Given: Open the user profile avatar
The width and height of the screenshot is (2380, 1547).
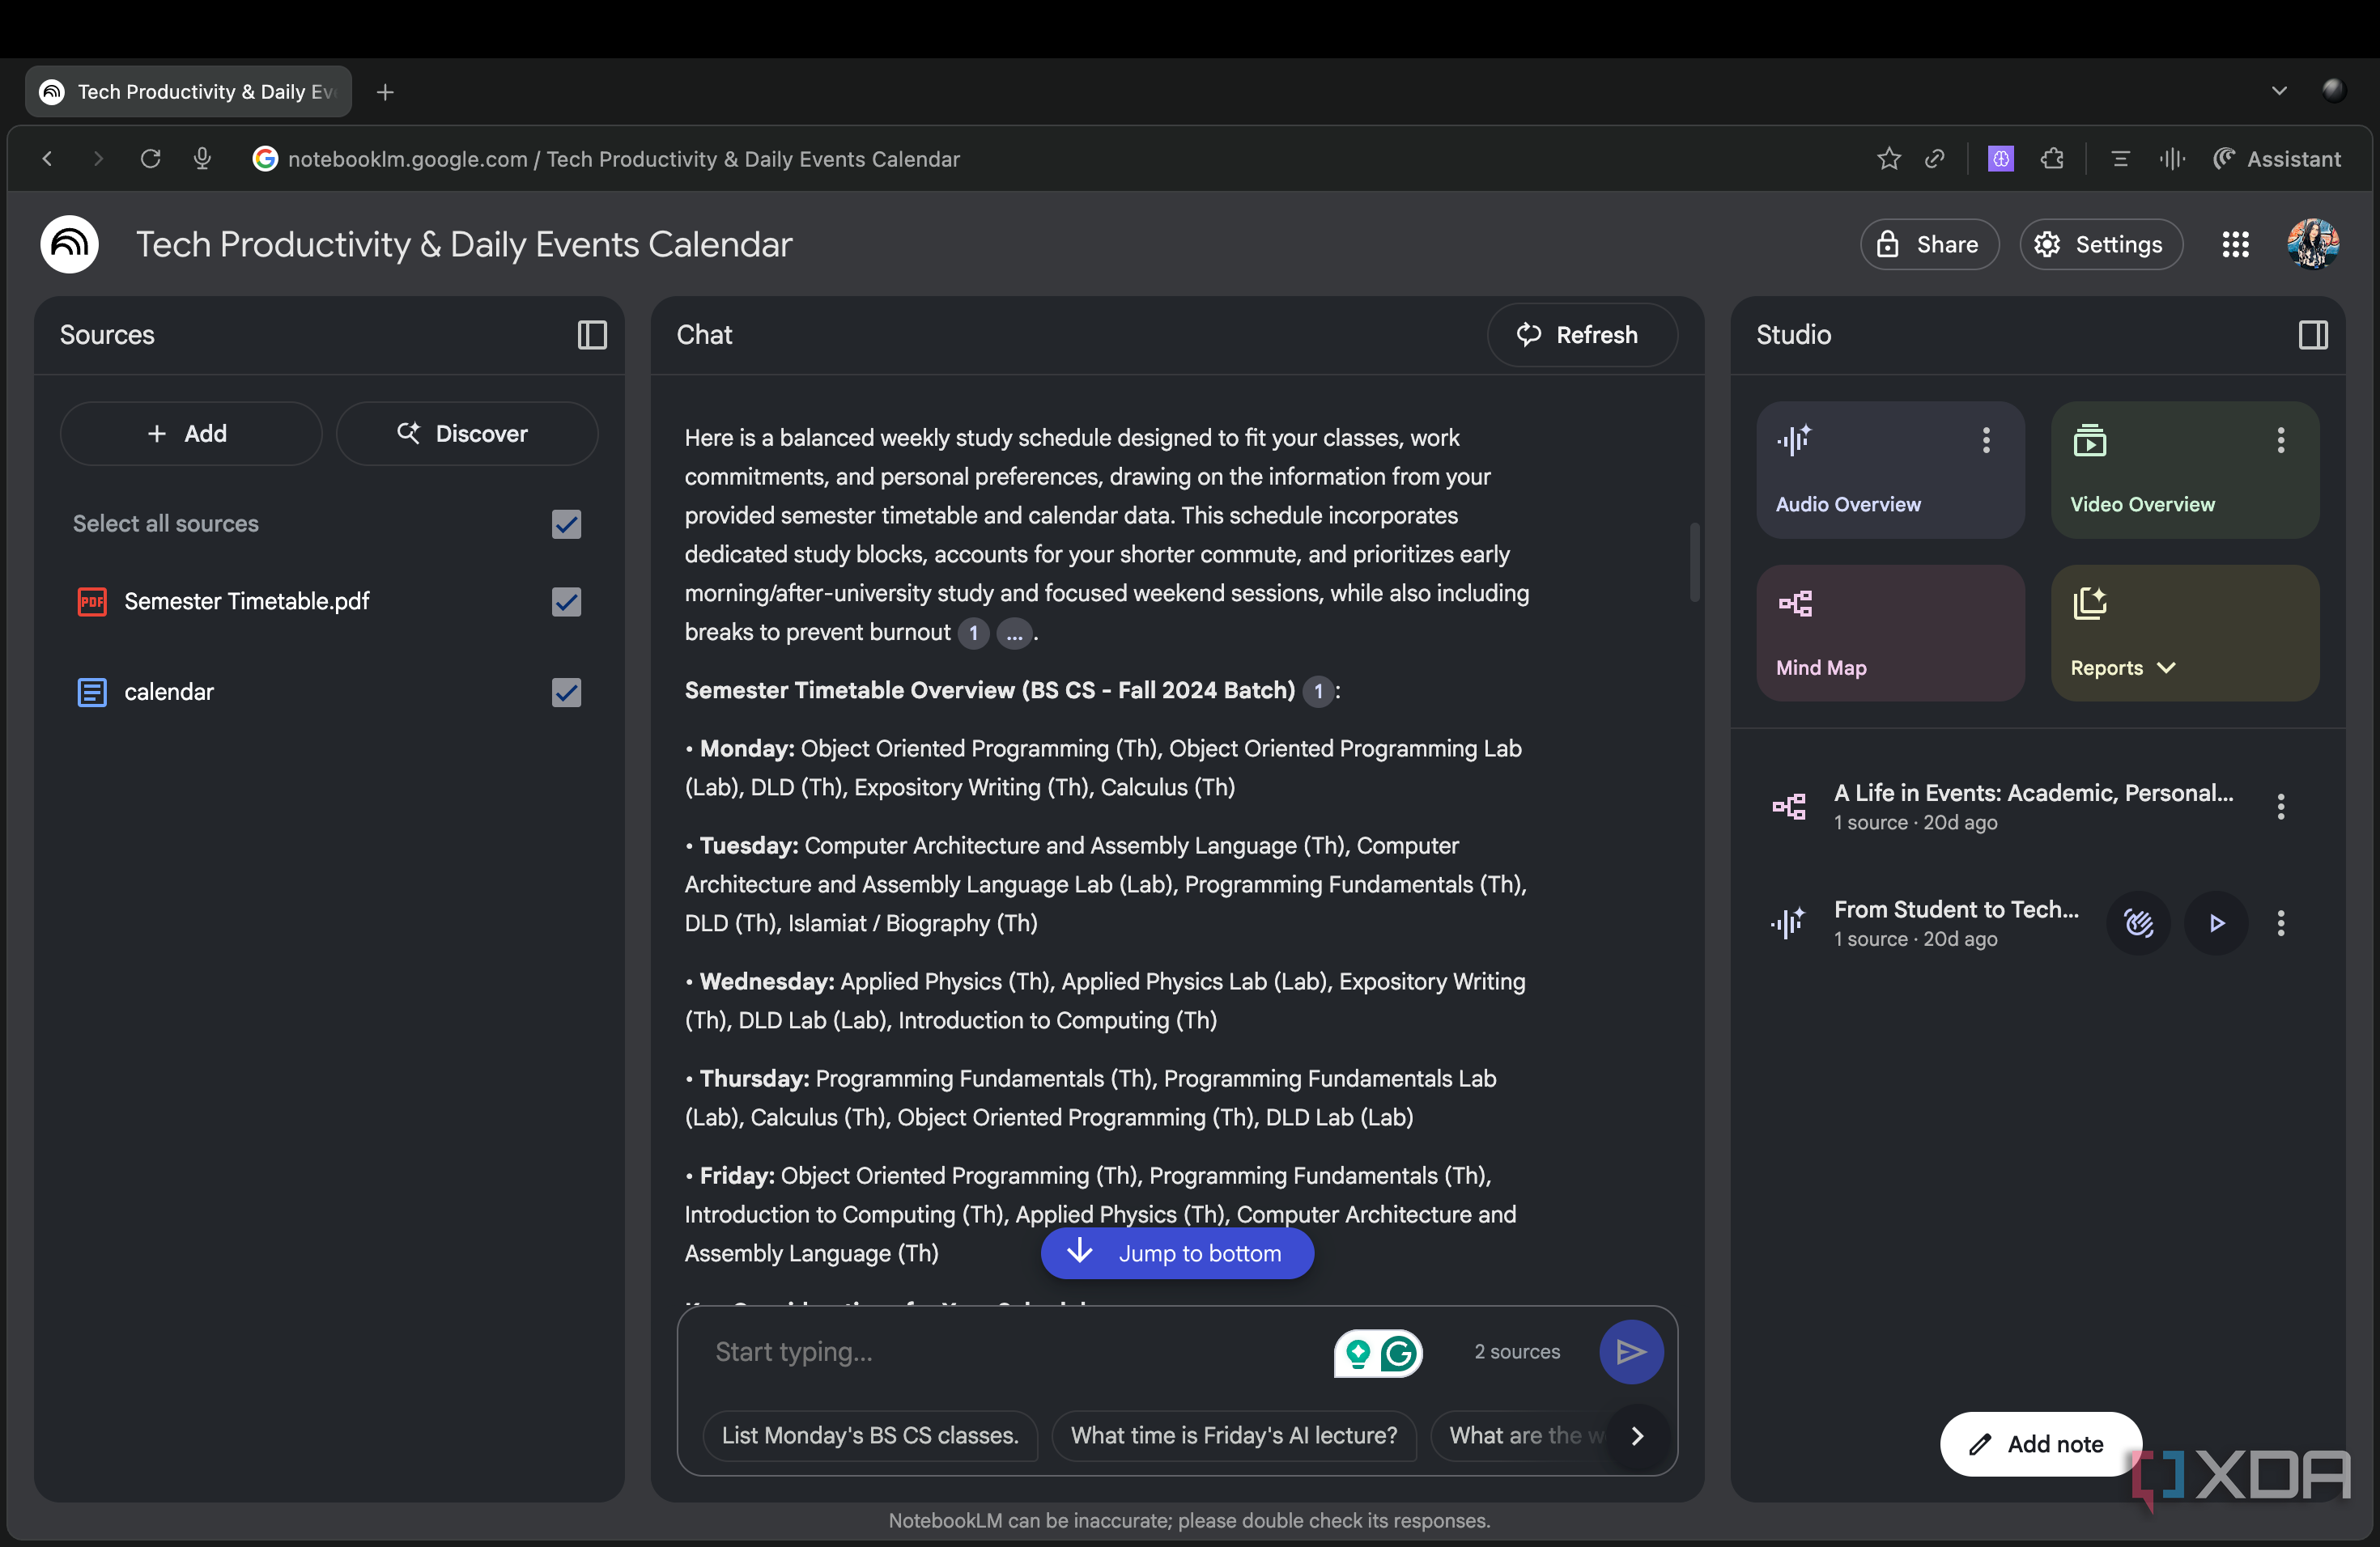Looking at the screenshot, I should [2313, 244].
